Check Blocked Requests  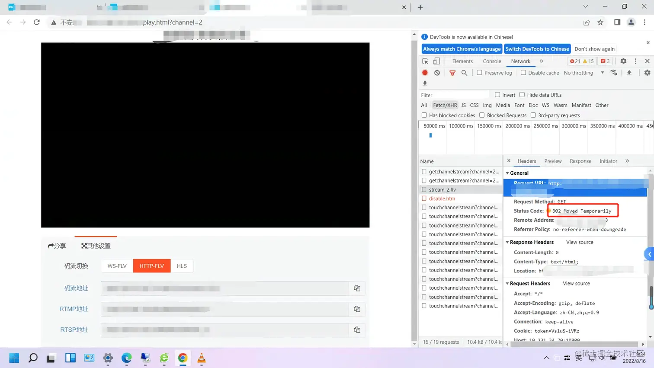pyautogui.click(x=482, y=115)
